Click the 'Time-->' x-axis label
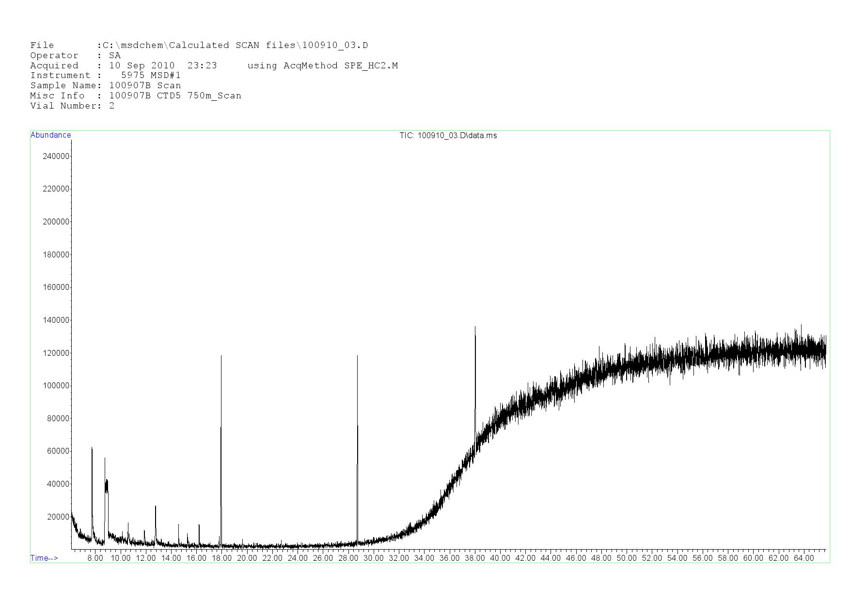The image size is (850, 601). click(x=44, y=558)
